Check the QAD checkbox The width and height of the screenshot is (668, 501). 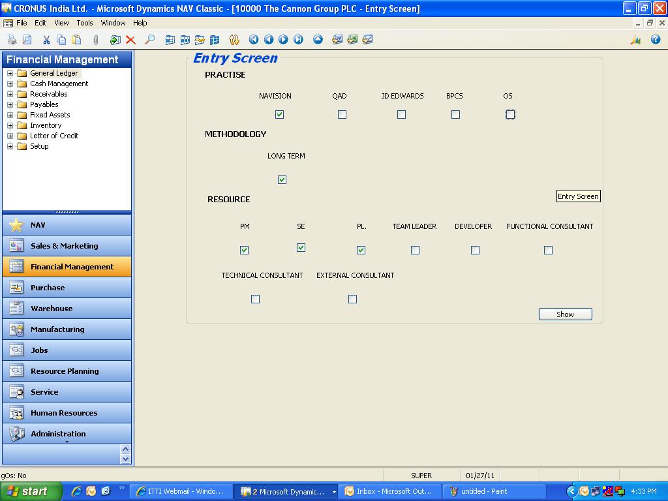(x=342, y=115)
